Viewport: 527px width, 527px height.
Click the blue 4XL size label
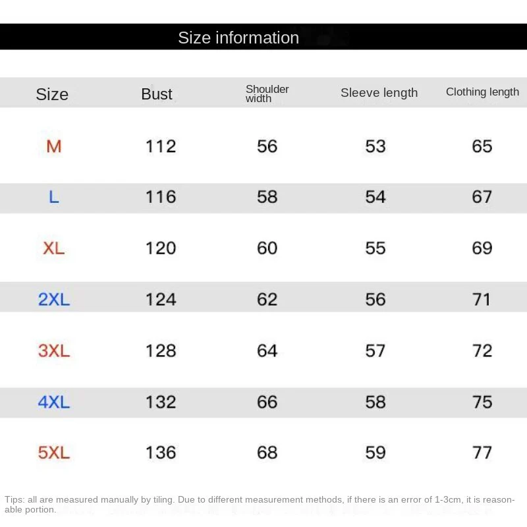click(x=54, y=402)
